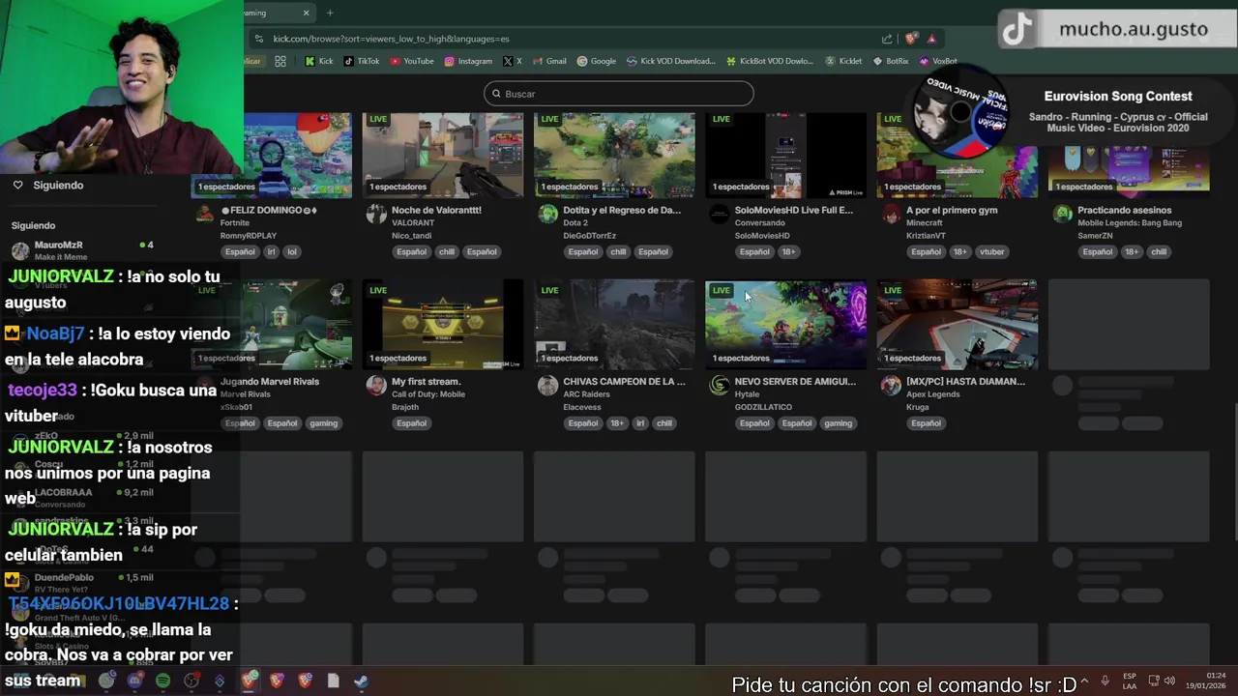Open a new browser tab
Image resolution: width=1238 pixels, height=696 pixels.
pyautogui.click(x=330, y=13)
